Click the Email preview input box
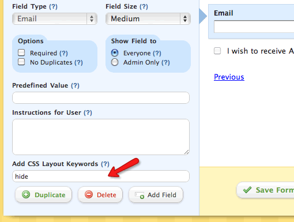 (x=254, y=27)
